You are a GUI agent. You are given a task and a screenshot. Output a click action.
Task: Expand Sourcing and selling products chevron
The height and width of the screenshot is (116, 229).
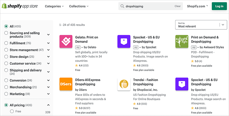pos(48,35)
